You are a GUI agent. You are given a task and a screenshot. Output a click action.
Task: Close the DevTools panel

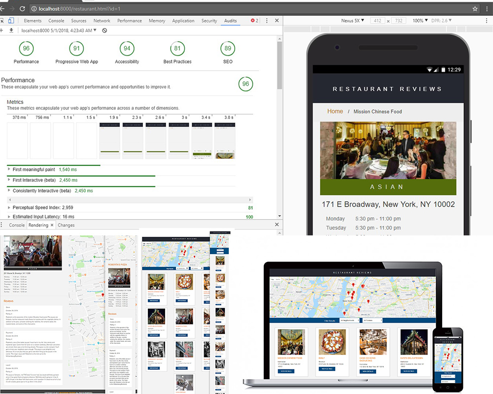coord(277,21)
